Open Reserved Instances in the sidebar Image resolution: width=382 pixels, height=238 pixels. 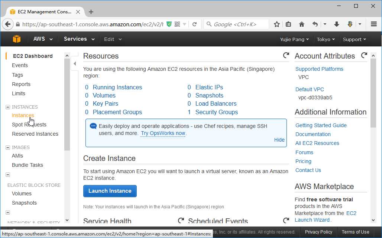pos(35,134)
